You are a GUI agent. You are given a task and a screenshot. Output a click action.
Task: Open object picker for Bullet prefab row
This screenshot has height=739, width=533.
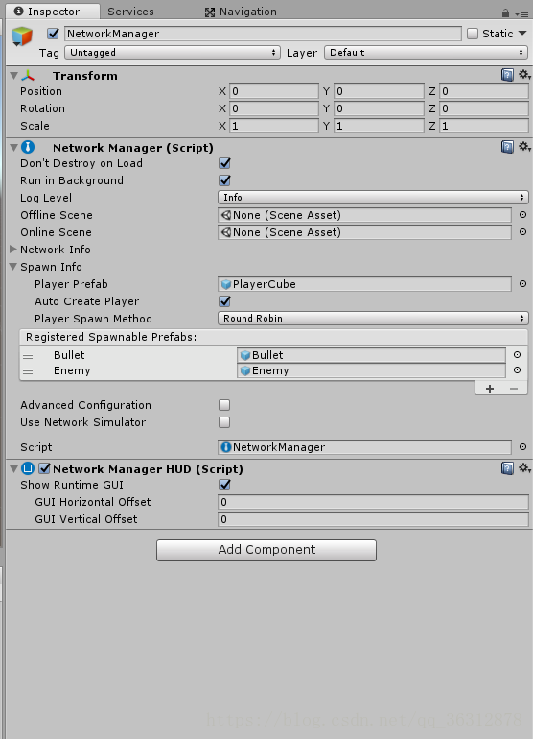coord(517,354)
